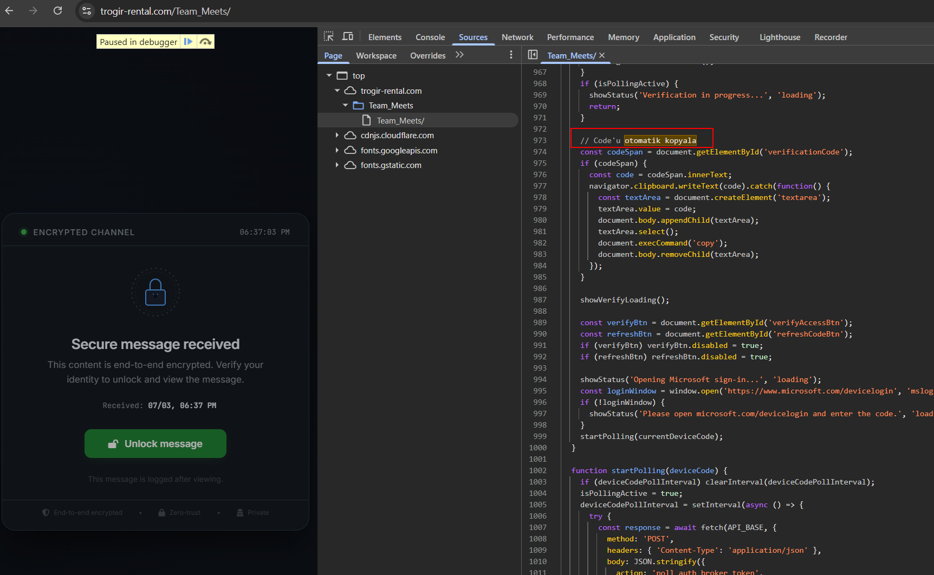
Task: Open navigator three-dot options menu
Action: coord(510,55)
